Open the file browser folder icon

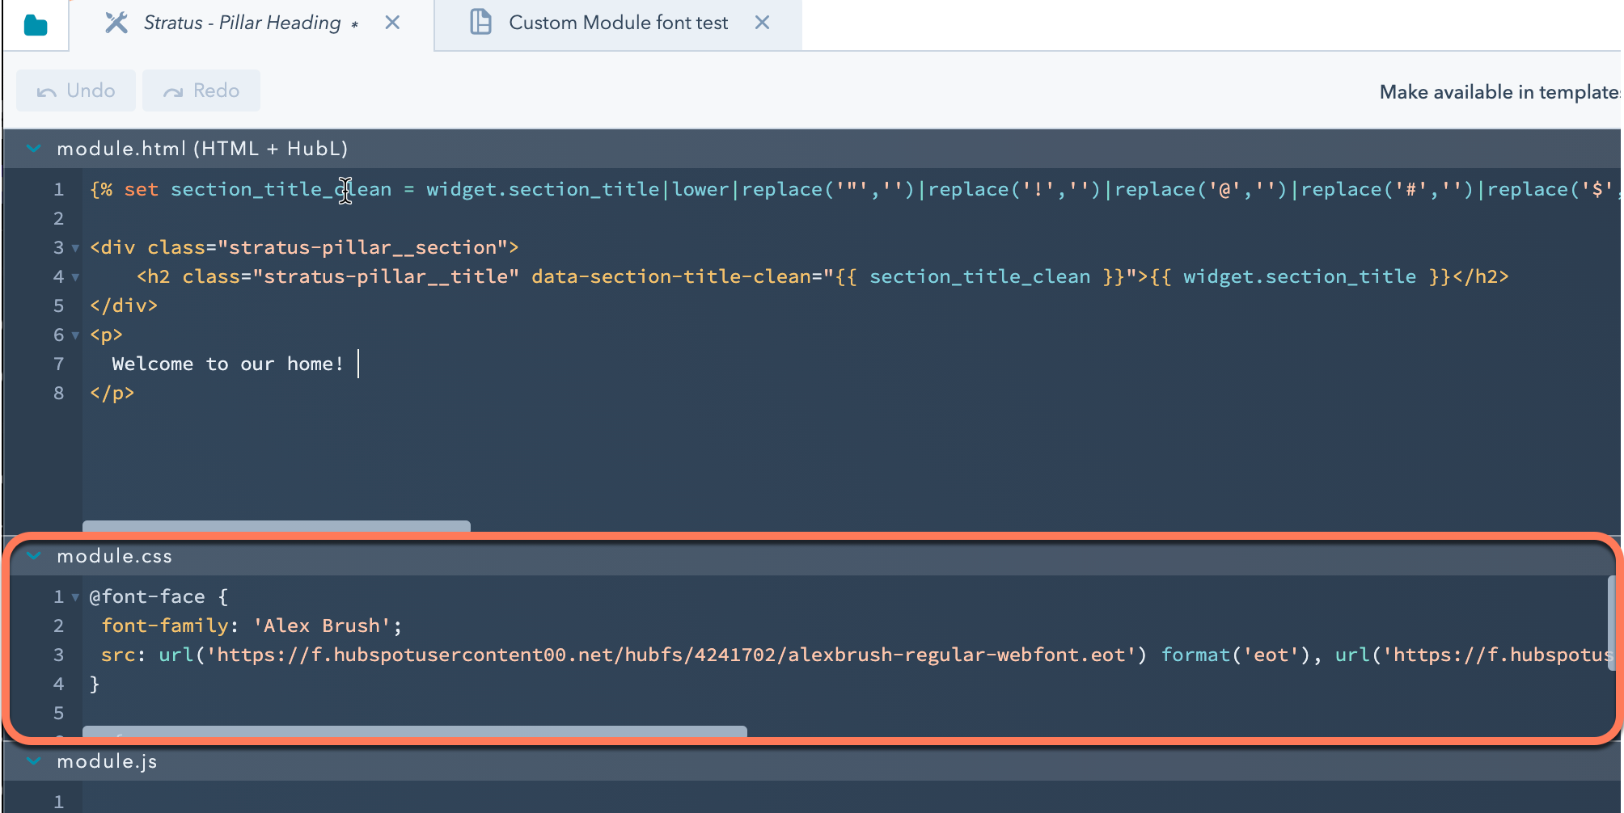(36, 25)
